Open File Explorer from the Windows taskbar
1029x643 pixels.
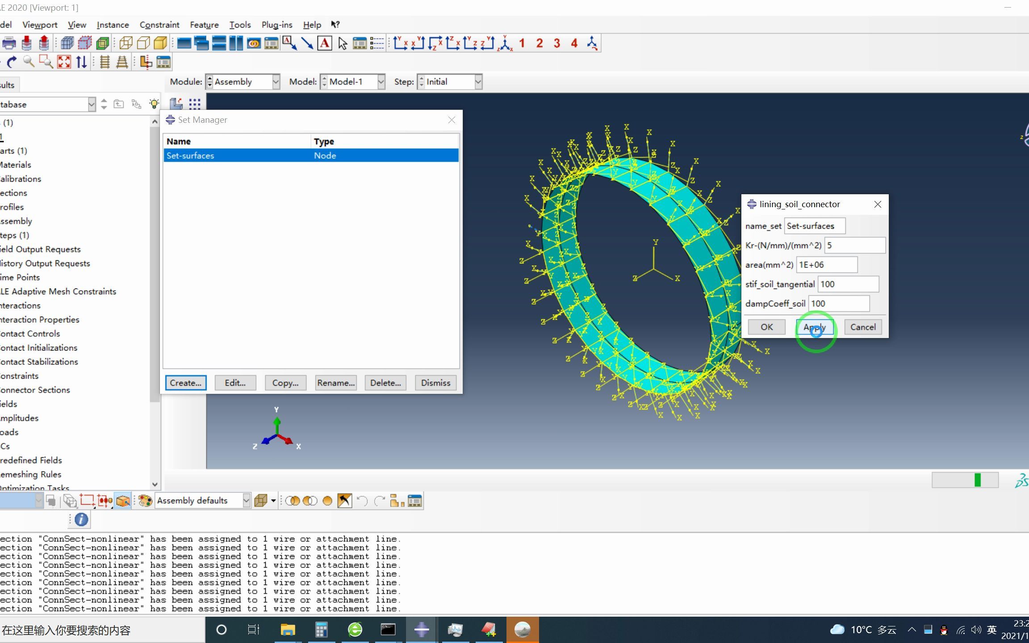[x=287, y=630]
